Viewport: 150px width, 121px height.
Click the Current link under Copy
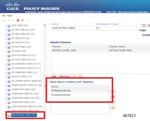(x=146, y=35)
